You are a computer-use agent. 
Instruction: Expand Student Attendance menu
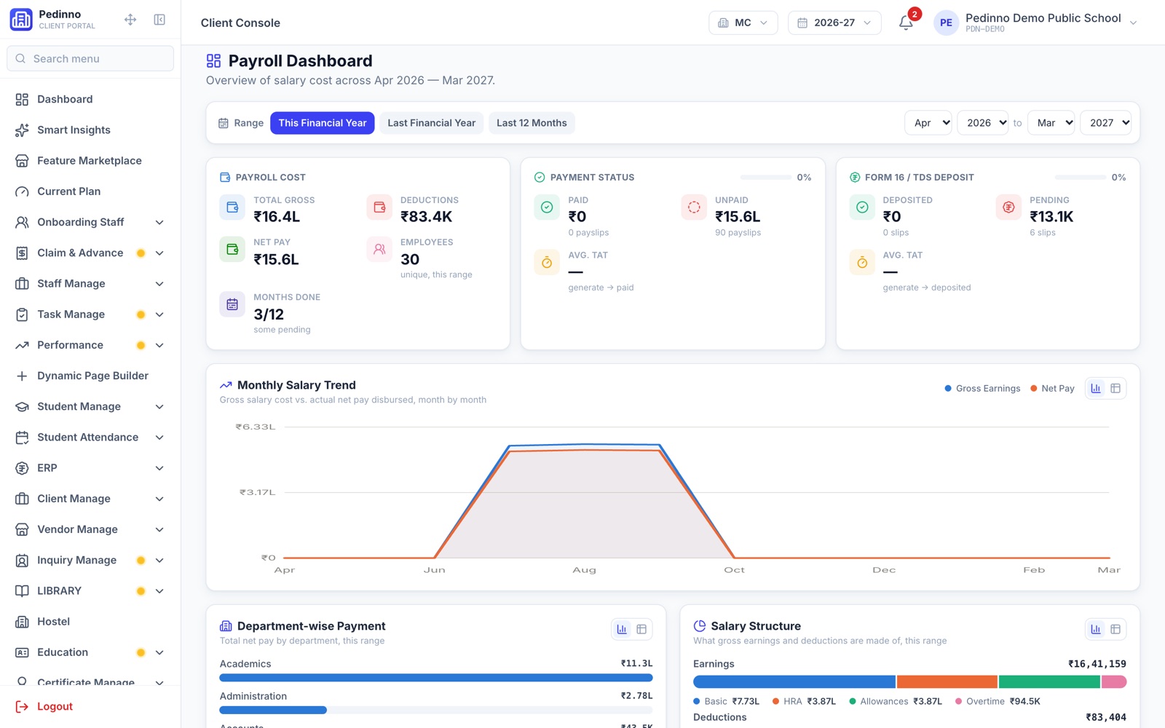pos(90,438)
